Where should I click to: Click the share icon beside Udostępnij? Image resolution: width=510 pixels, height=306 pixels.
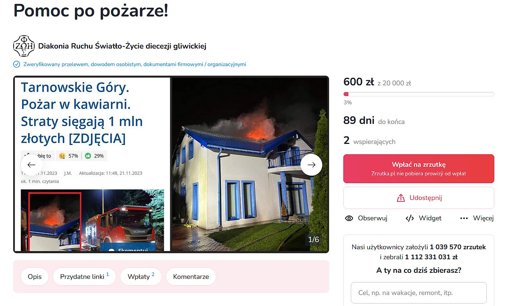(401, 198)
